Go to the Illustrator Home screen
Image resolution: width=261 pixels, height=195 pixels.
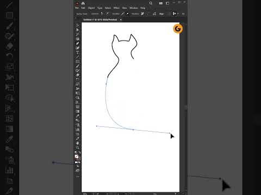coord(83,3)
